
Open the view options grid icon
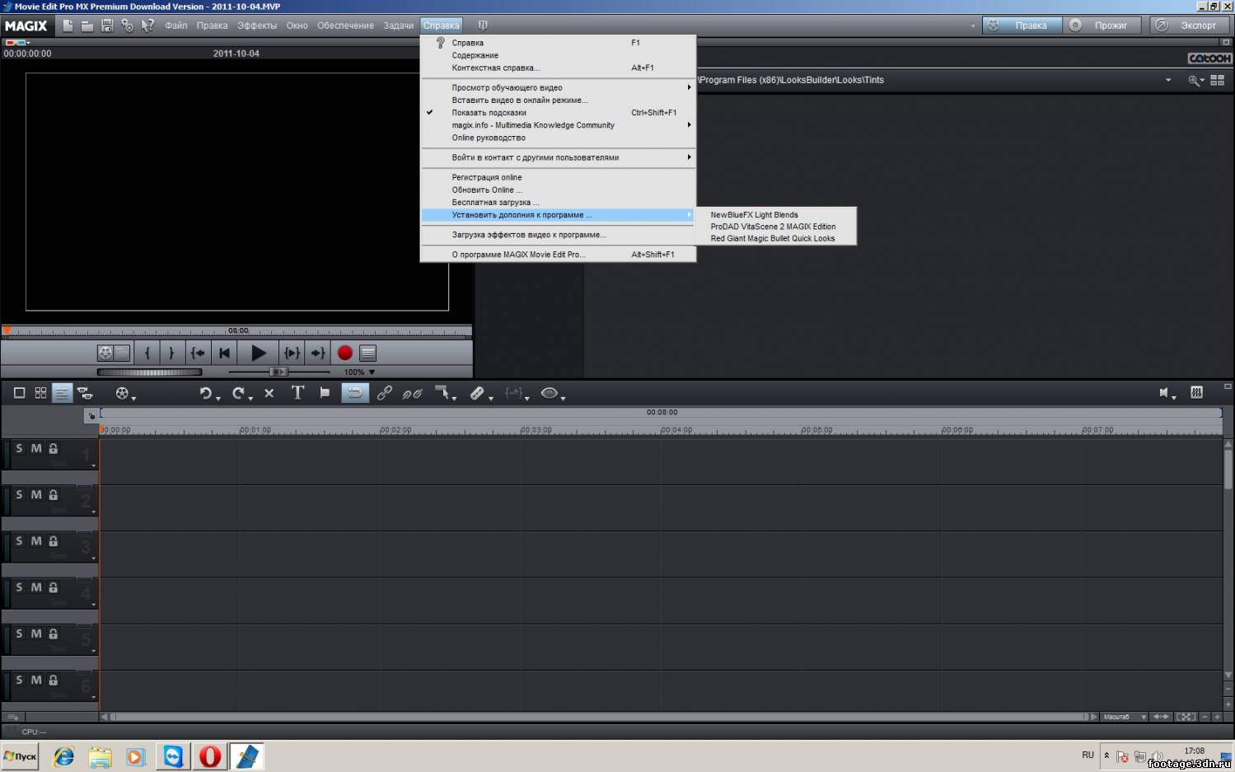coord(1217,80)
